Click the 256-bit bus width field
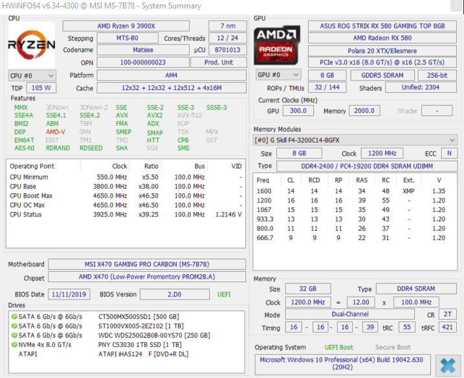Viewport: 464px width, 378px height. click(437, 75)
